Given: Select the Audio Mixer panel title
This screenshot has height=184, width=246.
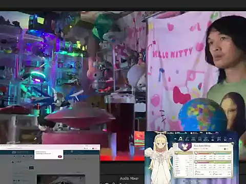Looking at the screenshot, I should (129, 178).
